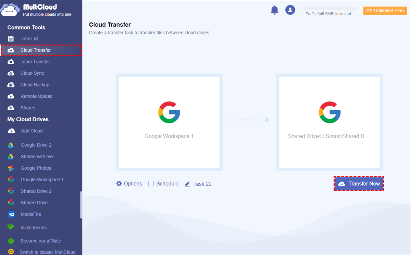Open the notifications bell
The image size is (411, 255).
click(274, 10)
